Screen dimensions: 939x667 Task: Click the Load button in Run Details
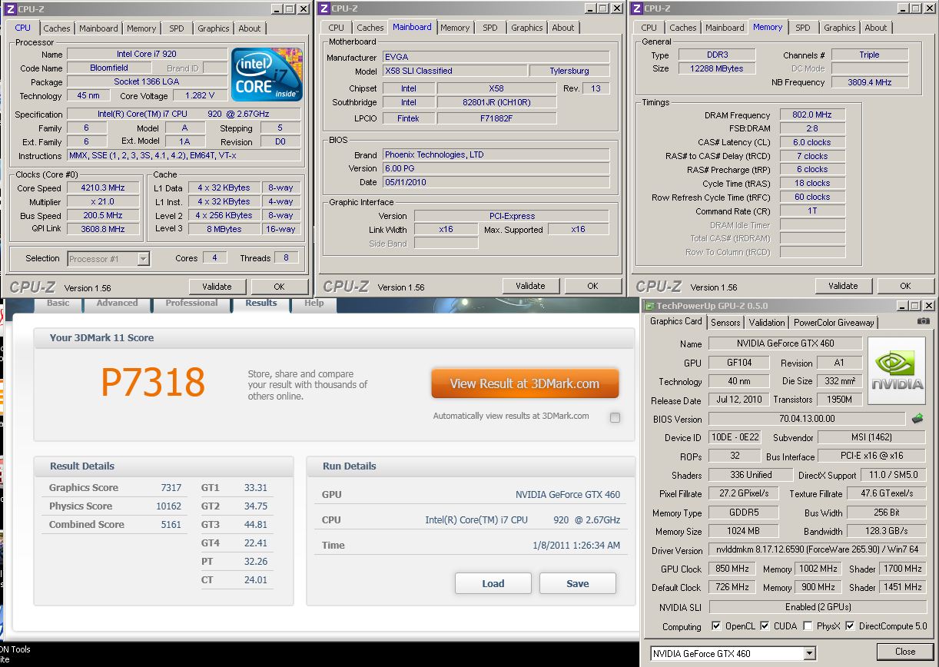pos(493,583)
